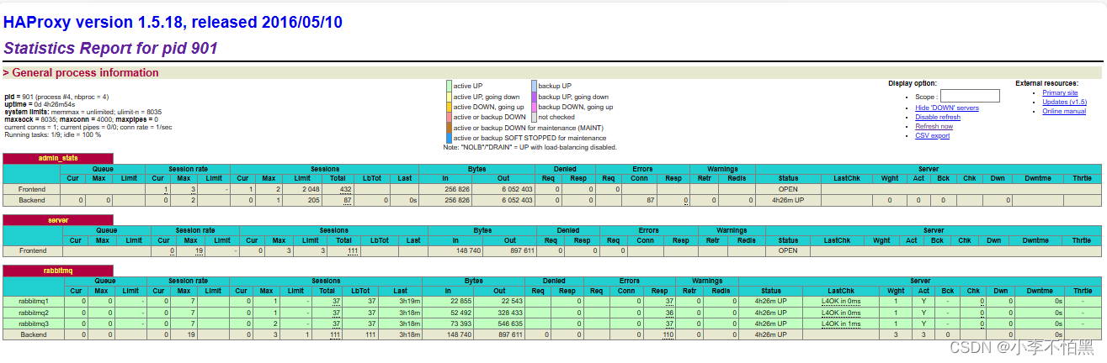Click the 'active or backup DOWN' legend swatch
This screenshot has width=1107, height=363.
pos(450,117)
